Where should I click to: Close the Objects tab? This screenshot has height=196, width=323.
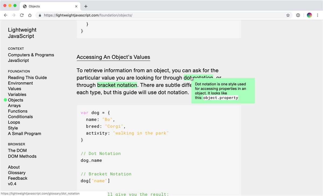click(x=76, y=6)
